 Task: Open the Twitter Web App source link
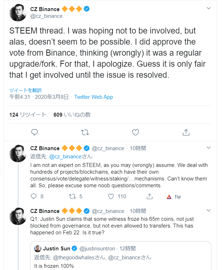[94, 97]
